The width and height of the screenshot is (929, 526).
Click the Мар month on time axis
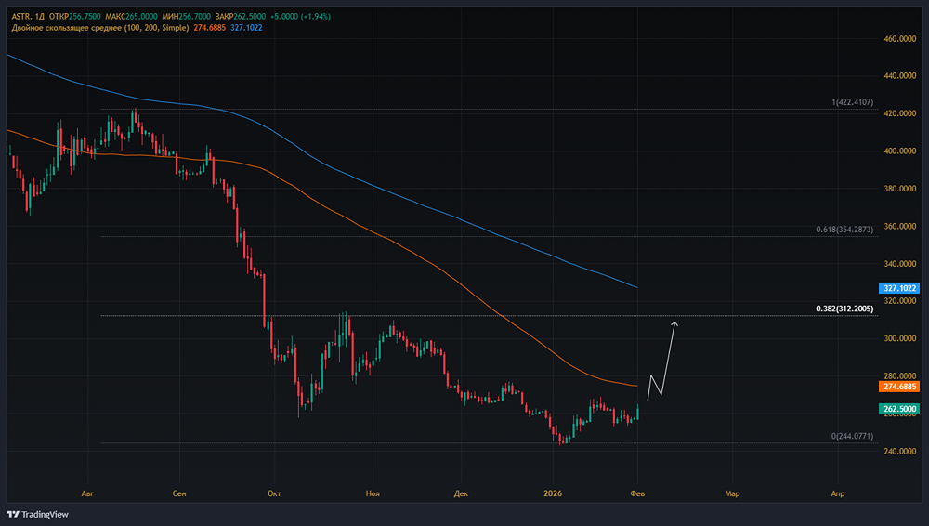[x=732, y=493]
